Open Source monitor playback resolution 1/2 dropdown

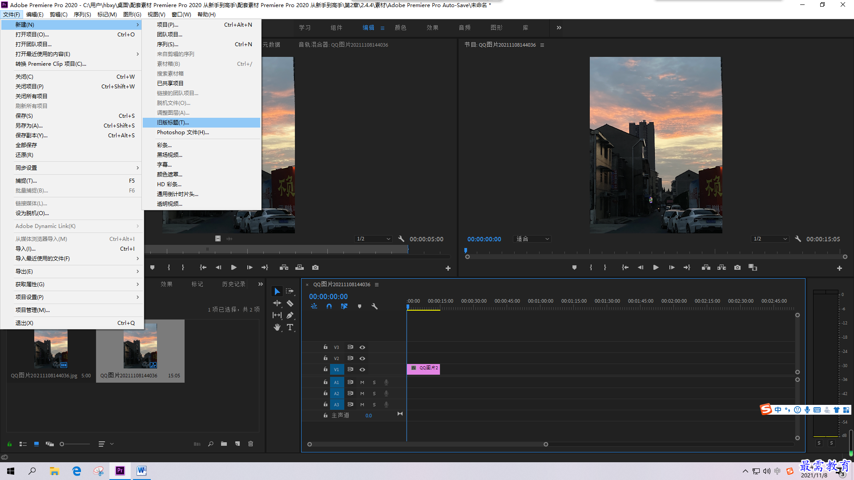374,239
